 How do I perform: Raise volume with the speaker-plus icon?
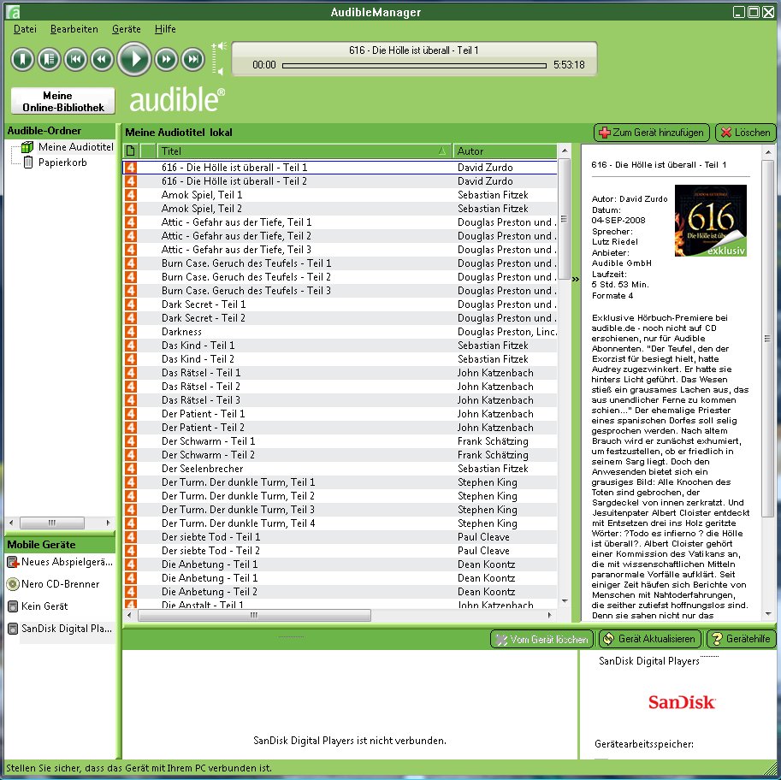(x=220, y=46)
